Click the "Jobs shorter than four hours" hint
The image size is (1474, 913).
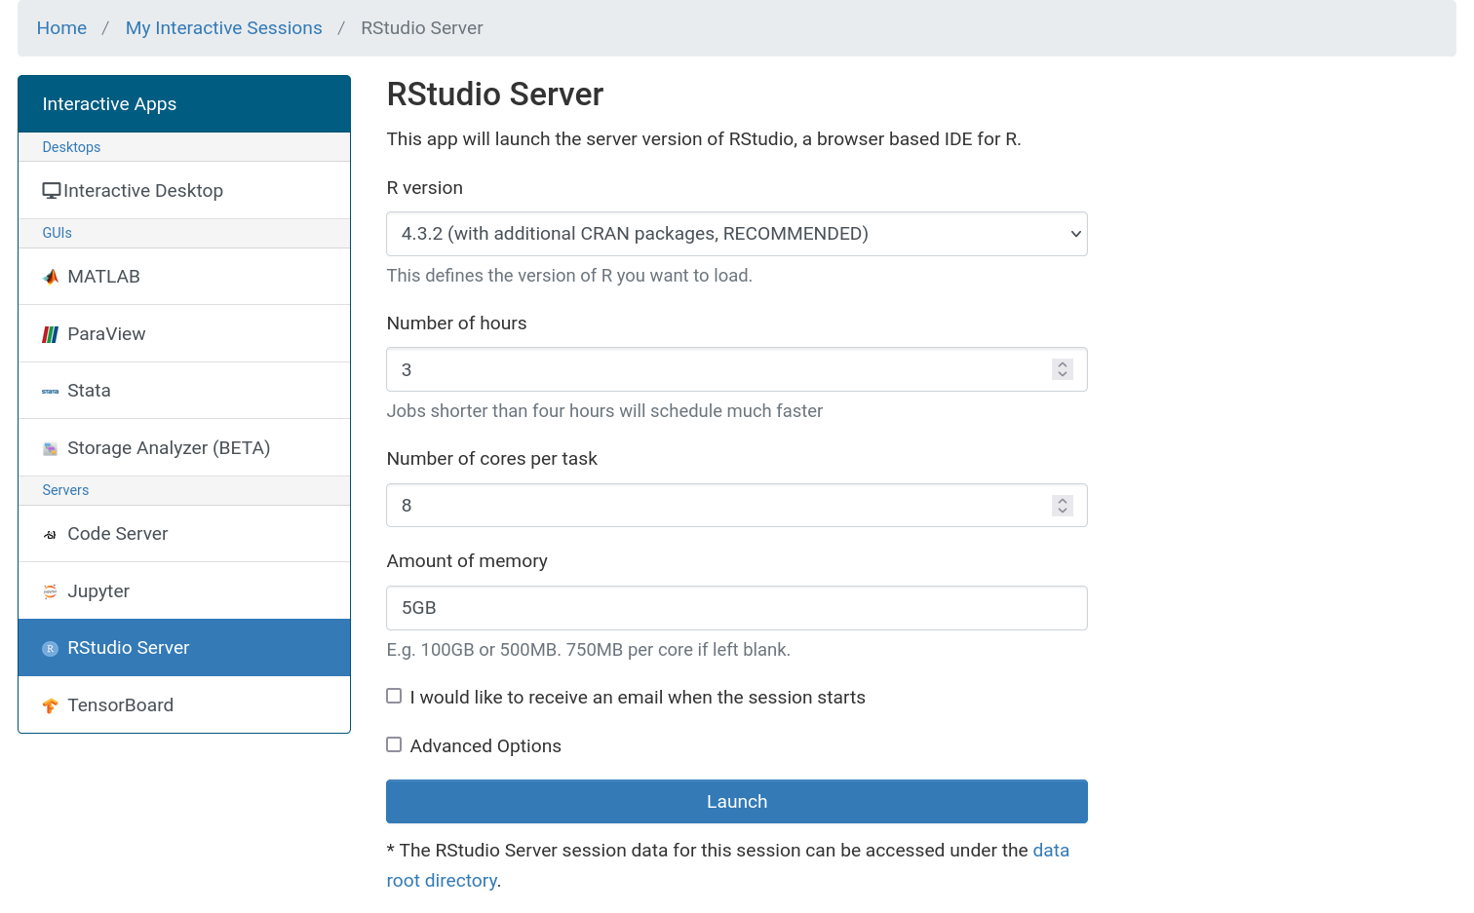[x=604, y=411]
